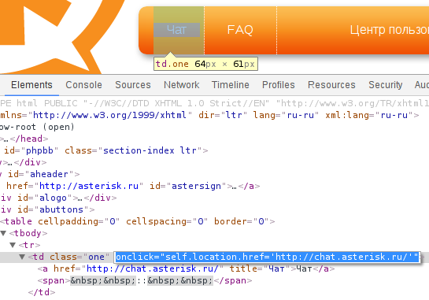The width and height of the screenshot is (429, 300).
Task: Click the class="one" attribute on td
Action: pos(80,257)
